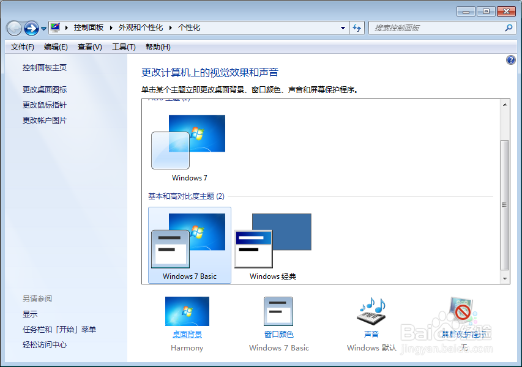Click the theme list vertical scrollbar thumb
522x367 pixels.
tap(505, 205)
